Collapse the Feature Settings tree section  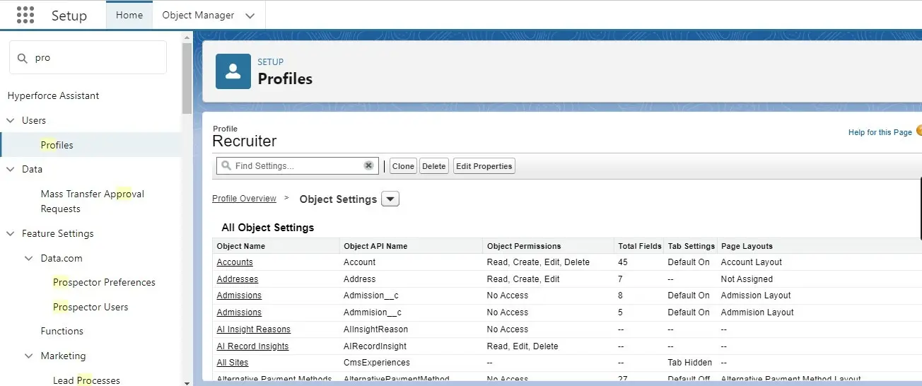pos(11,233)
